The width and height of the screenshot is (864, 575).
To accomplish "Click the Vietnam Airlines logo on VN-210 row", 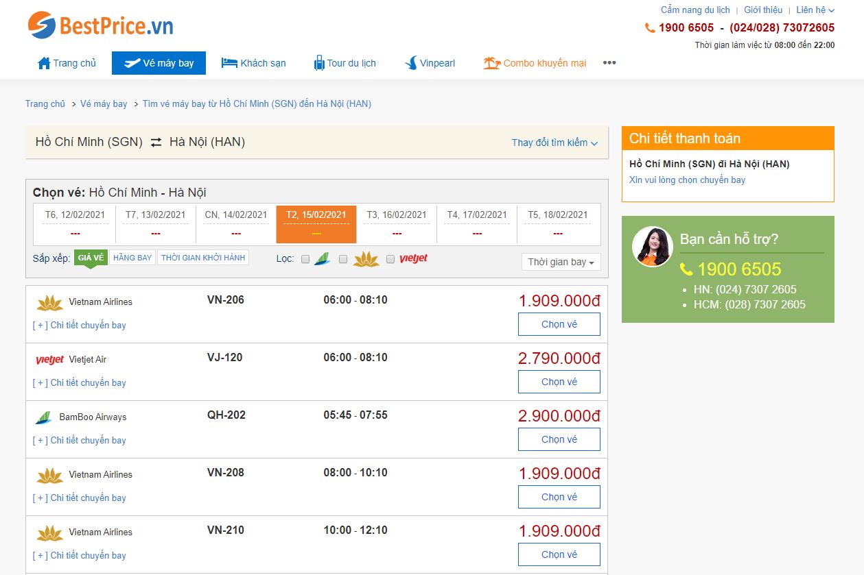I will click(x=49, y=533).
